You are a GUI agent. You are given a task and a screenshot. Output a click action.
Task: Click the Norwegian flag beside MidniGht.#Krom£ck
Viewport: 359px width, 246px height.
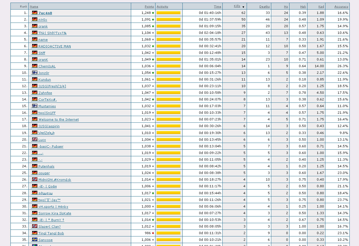tap(35, 179)
